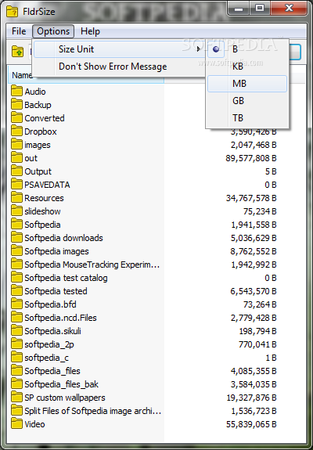The image size is (313, 450).
Task: Close the FldrSize window
Action: pyautogui.click(x=289, y=9)
